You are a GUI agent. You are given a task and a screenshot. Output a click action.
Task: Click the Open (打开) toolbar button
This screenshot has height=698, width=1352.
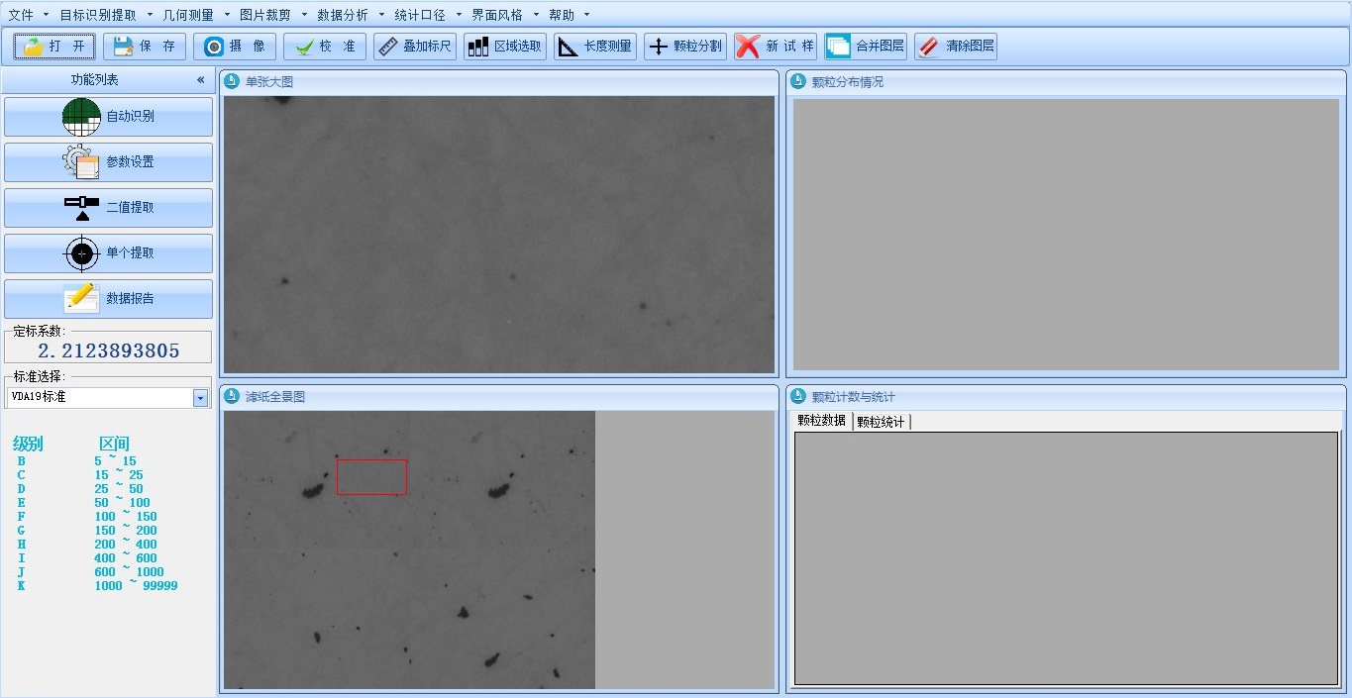pyautogui.click(x=54, y=47)
